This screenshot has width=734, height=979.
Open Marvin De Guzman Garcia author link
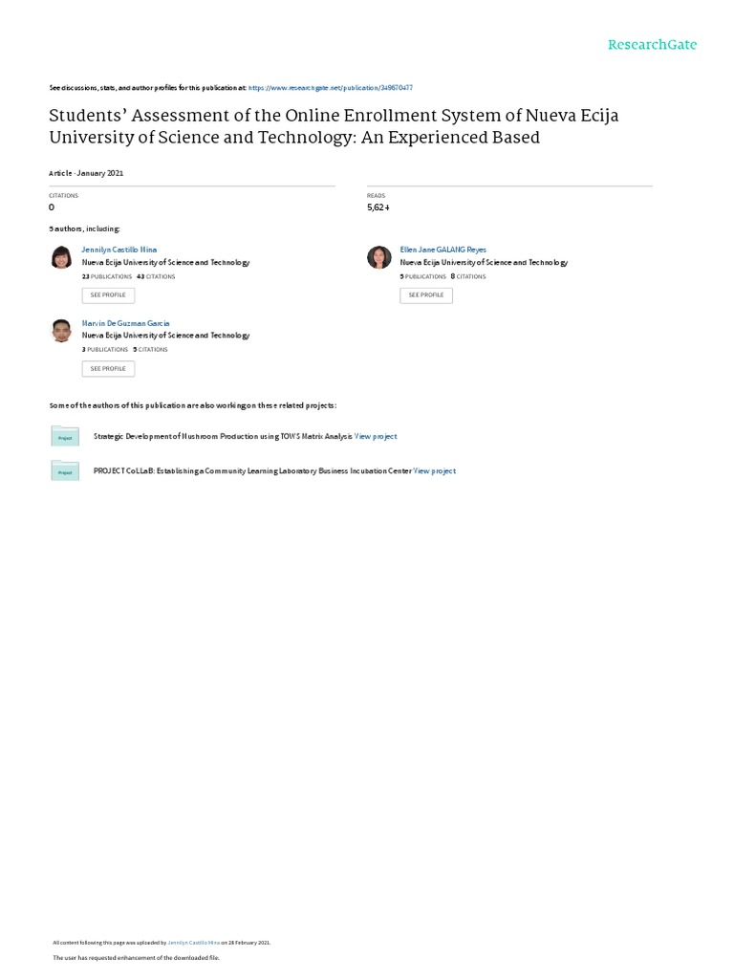125,323
